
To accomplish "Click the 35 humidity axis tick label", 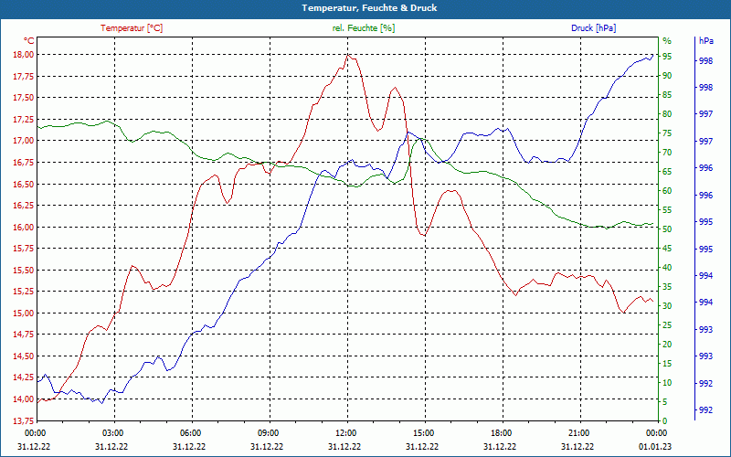I will [x=668, y=287].
